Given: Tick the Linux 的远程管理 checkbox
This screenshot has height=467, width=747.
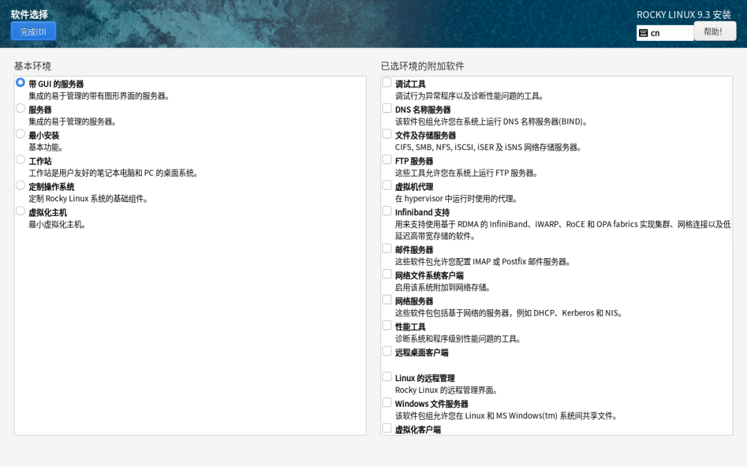Looking at the screenshot, I should coord(387,377).
